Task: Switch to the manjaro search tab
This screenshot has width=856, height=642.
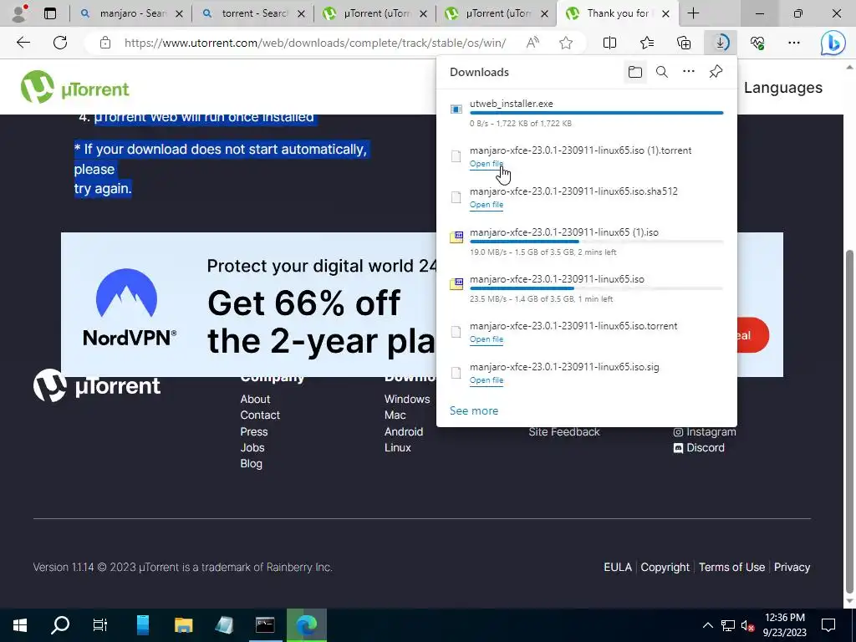Action: [131, 13]
